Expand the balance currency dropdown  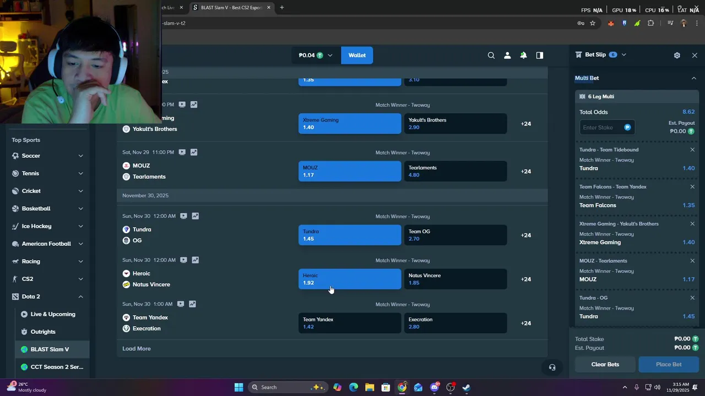pyautogui.click(x=330, y=55)
